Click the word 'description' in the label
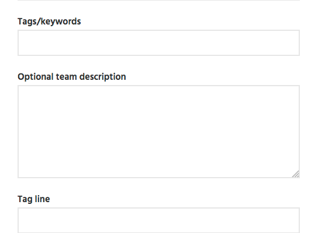318x233 pixels. point(103,77)
